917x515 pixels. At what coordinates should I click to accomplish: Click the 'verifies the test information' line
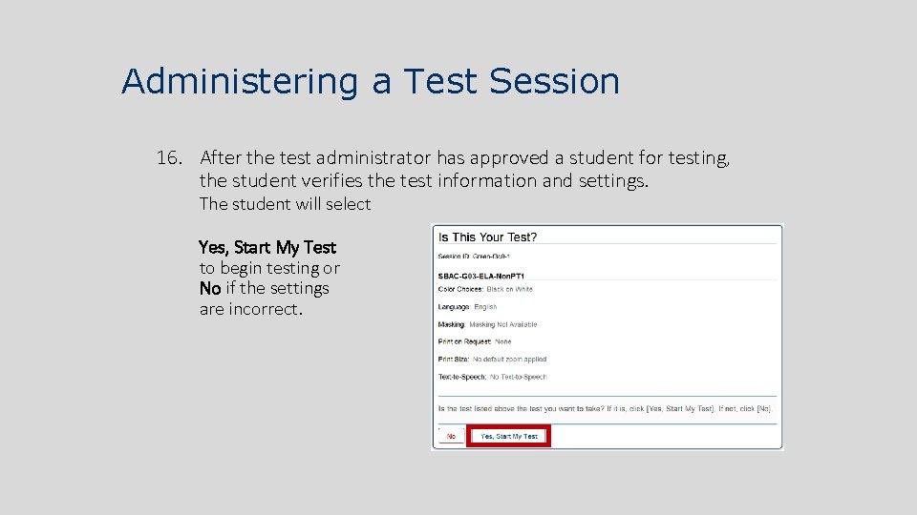424,180
